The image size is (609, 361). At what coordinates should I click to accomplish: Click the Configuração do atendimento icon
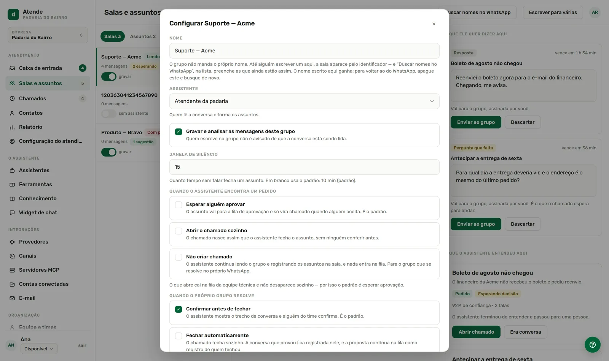[x=12, y=141]
